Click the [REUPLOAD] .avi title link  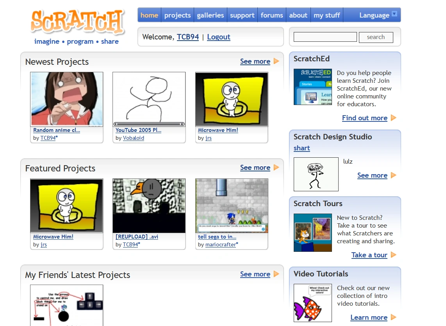point(137,237)
